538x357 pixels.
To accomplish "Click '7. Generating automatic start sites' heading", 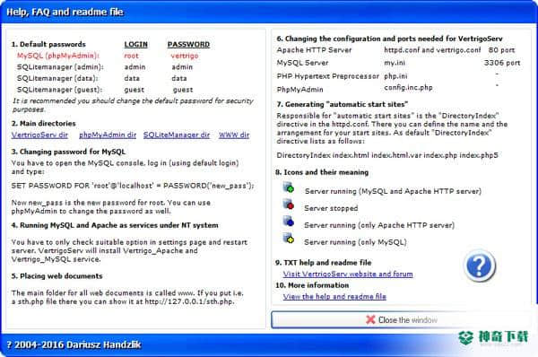I will click(343, 104).
